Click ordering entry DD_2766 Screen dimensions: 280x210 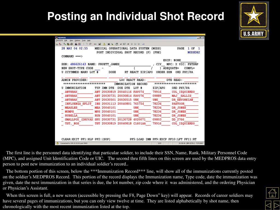tap(178, 119)
